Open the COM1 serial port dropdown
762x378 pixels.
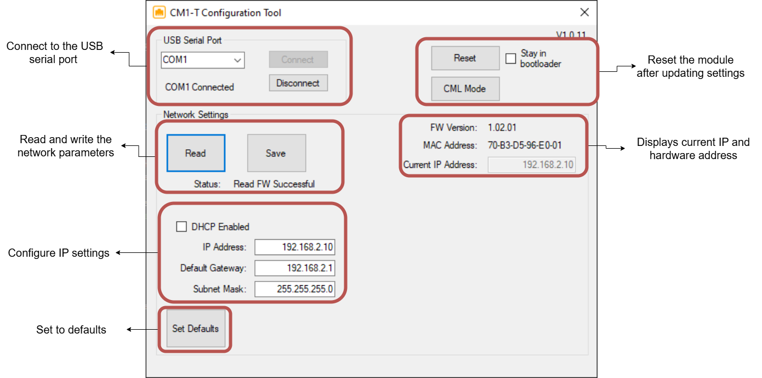coord(237,60)
